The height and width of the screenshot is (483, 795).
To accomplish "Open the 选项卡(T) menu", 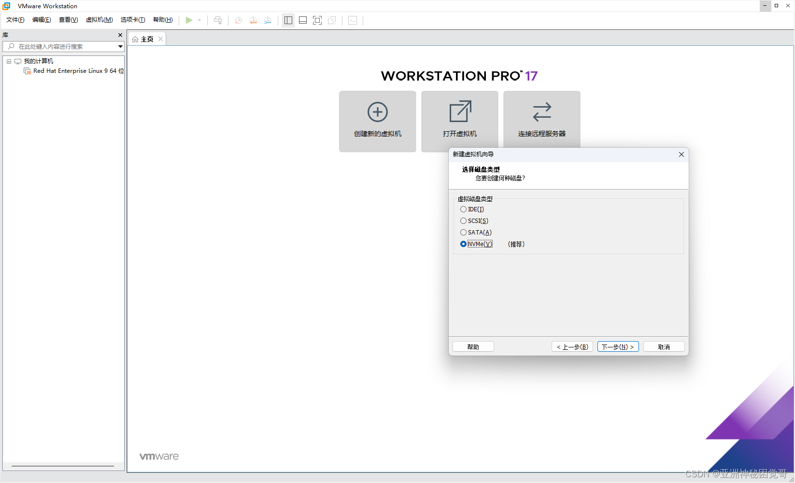I will [133, 20].
